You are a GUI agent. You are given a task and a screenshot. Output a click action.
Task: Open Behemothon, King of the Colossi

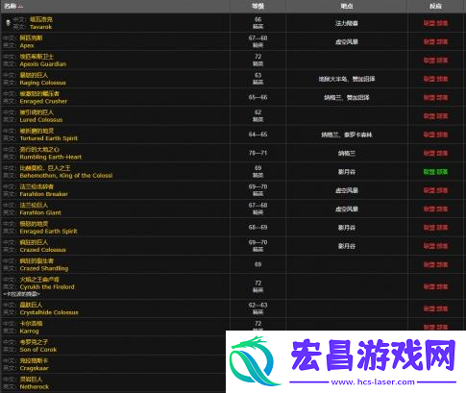pyautogui.click(x=66, y=176)
